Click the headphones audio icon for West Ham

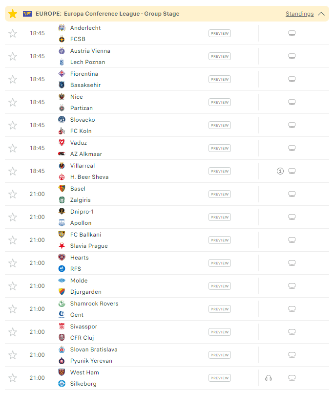[268, 378]
